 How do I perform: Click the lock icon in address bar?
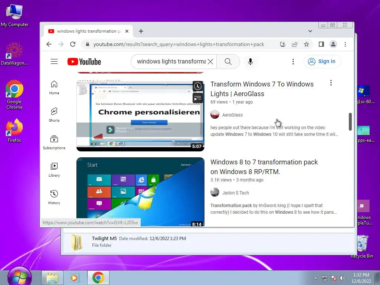tap(88, 44)
